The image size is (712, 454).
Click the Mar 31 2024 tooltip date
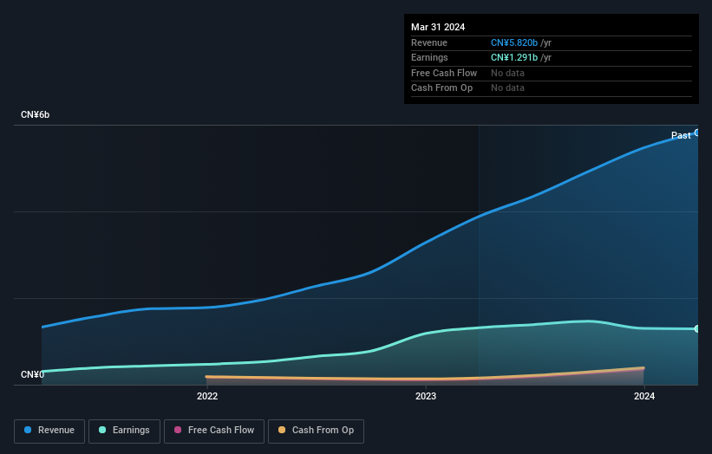(438, 27)
